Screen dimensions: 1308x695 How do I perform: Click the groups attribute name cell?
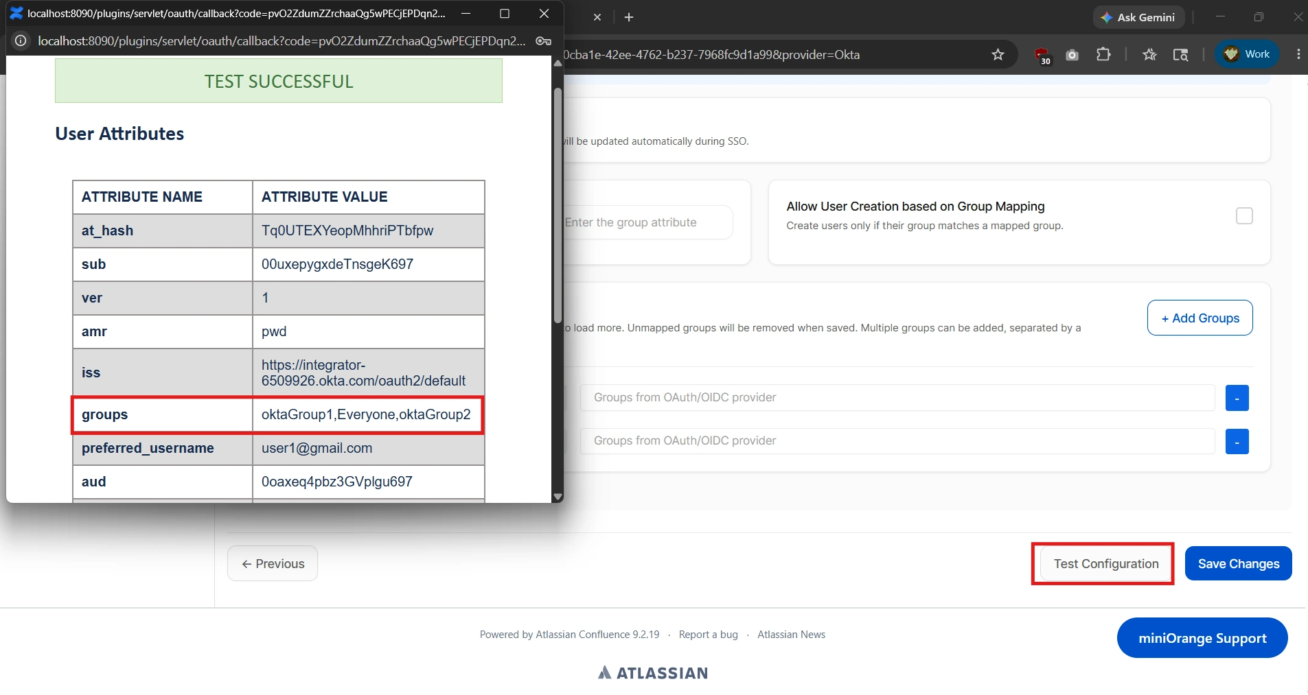[x=163, y=414]
